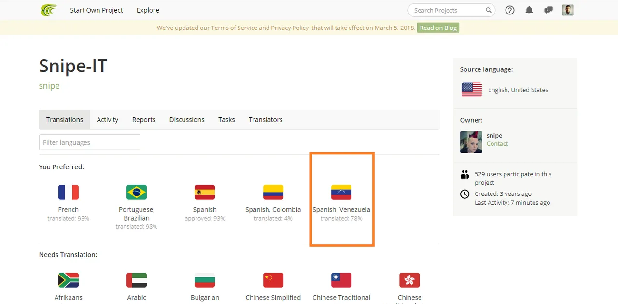Click the United States source flag
This screenshot has width=618, height=304.
coord(472,89)
